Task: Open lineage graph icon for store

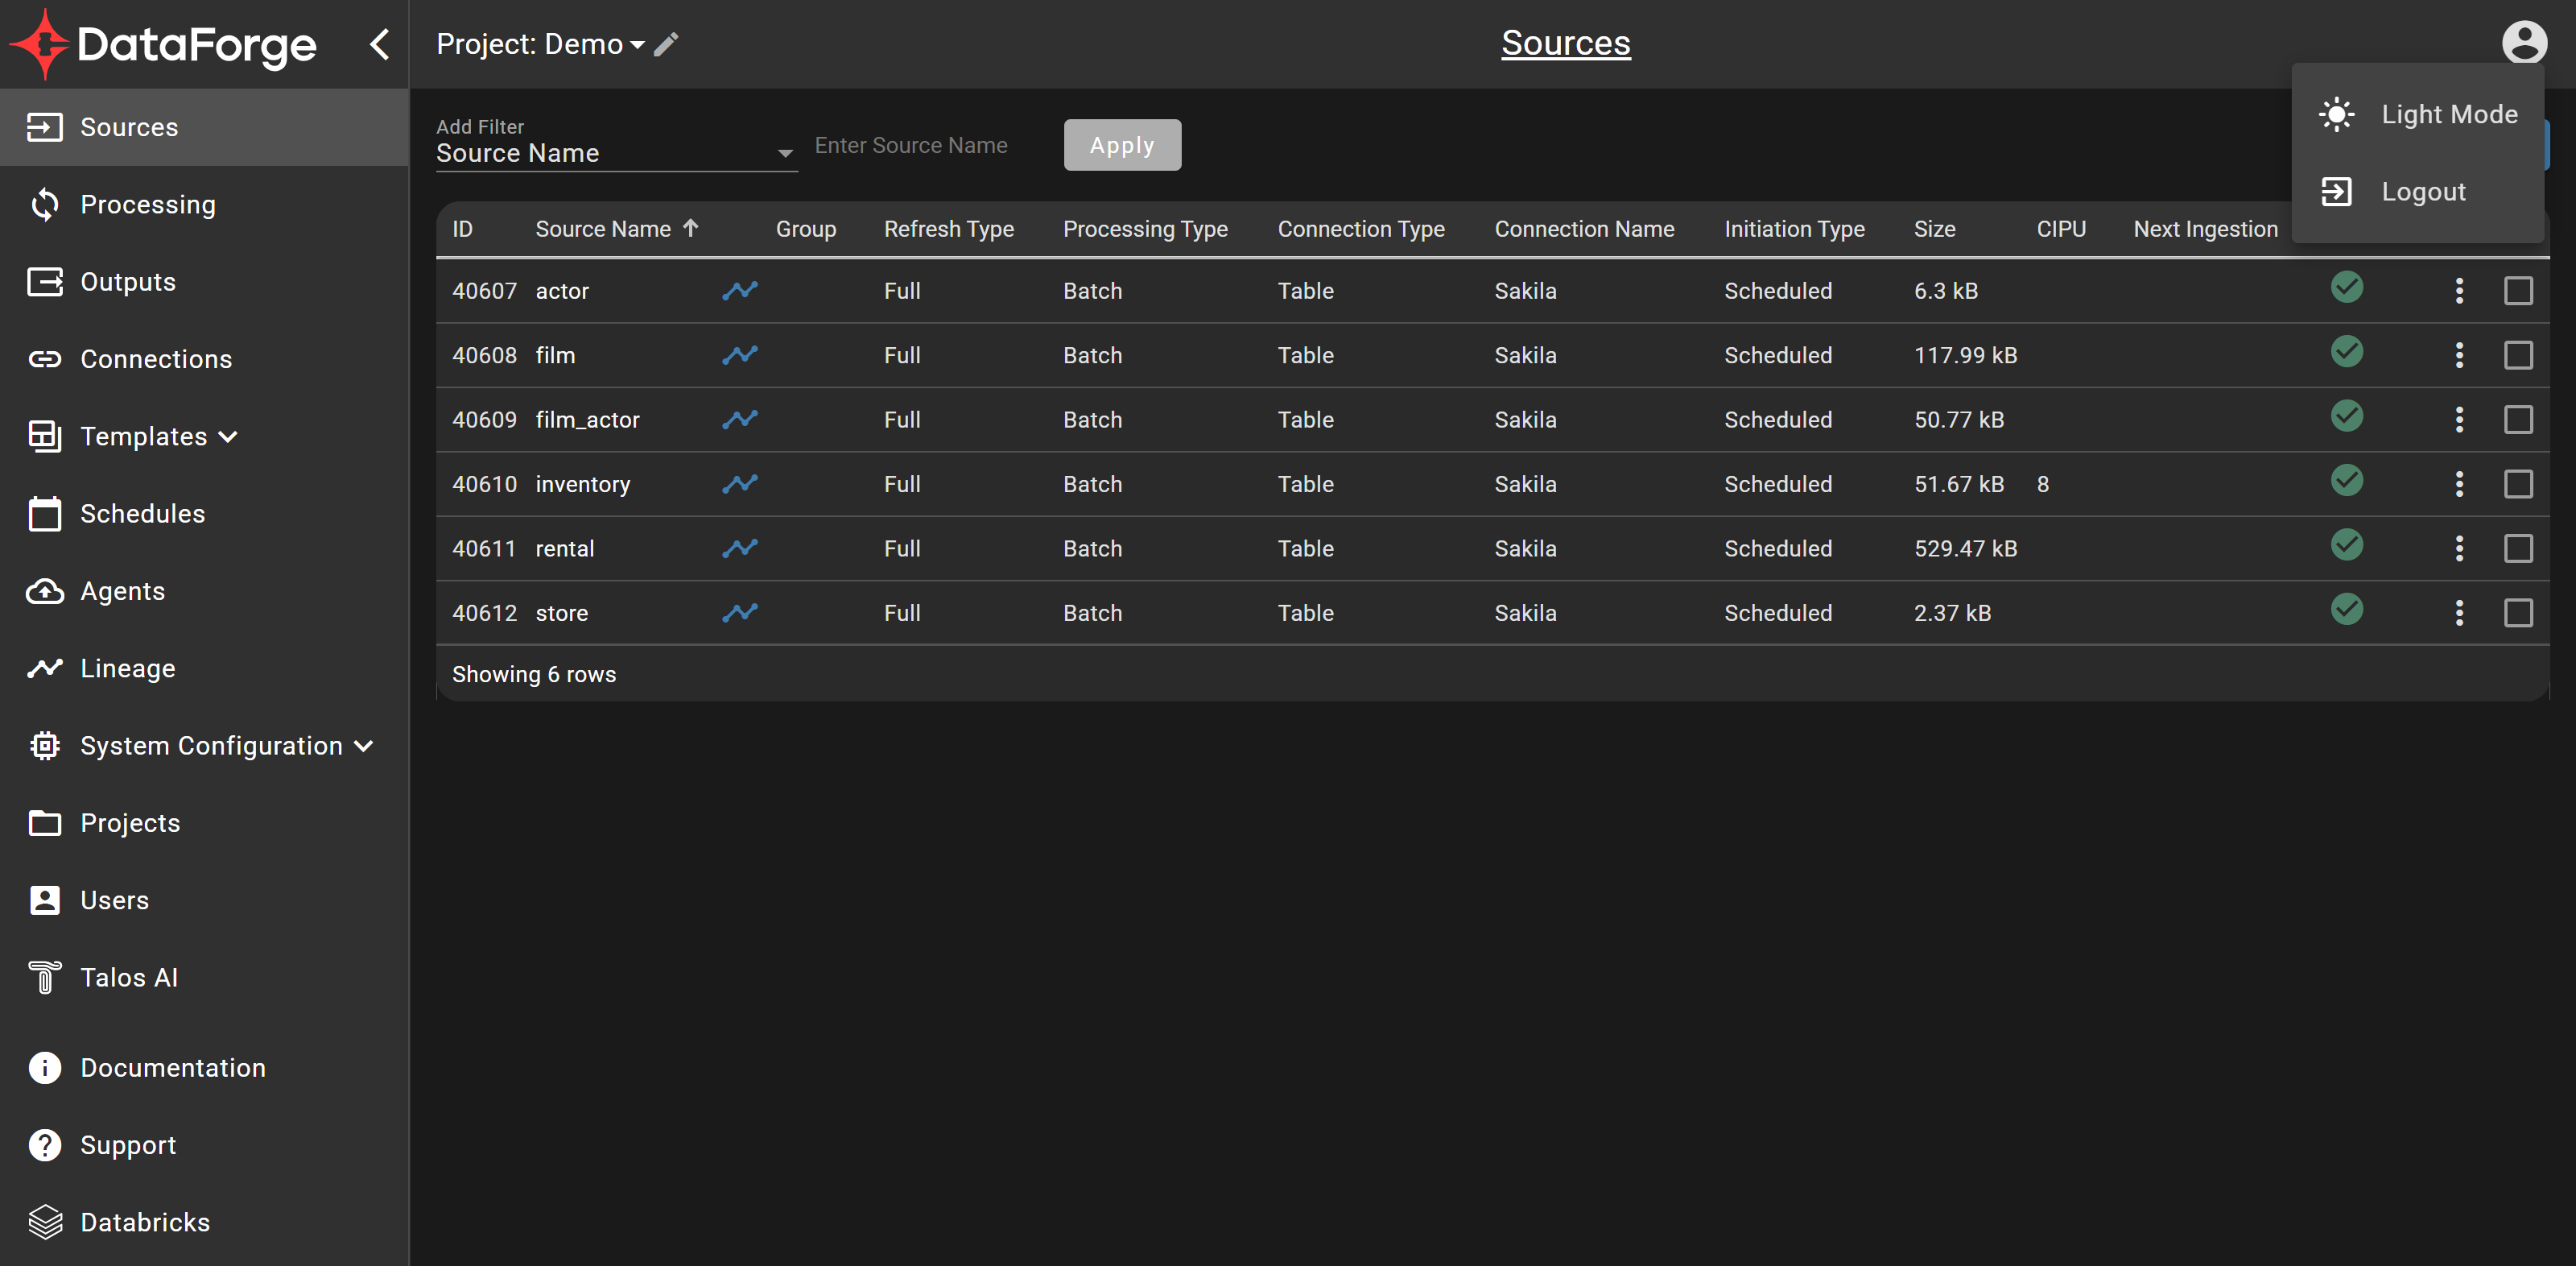Action: [x=740, y=613]
